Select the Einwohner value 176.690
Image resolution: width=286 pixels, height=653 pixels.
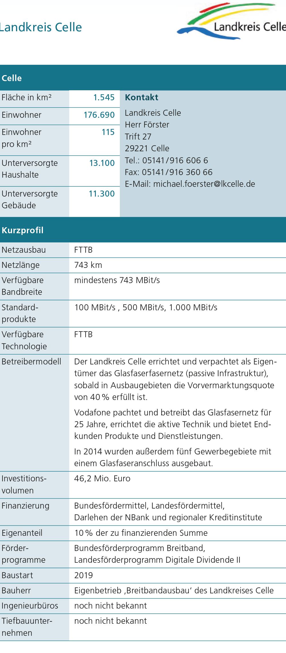pos(99,115)
